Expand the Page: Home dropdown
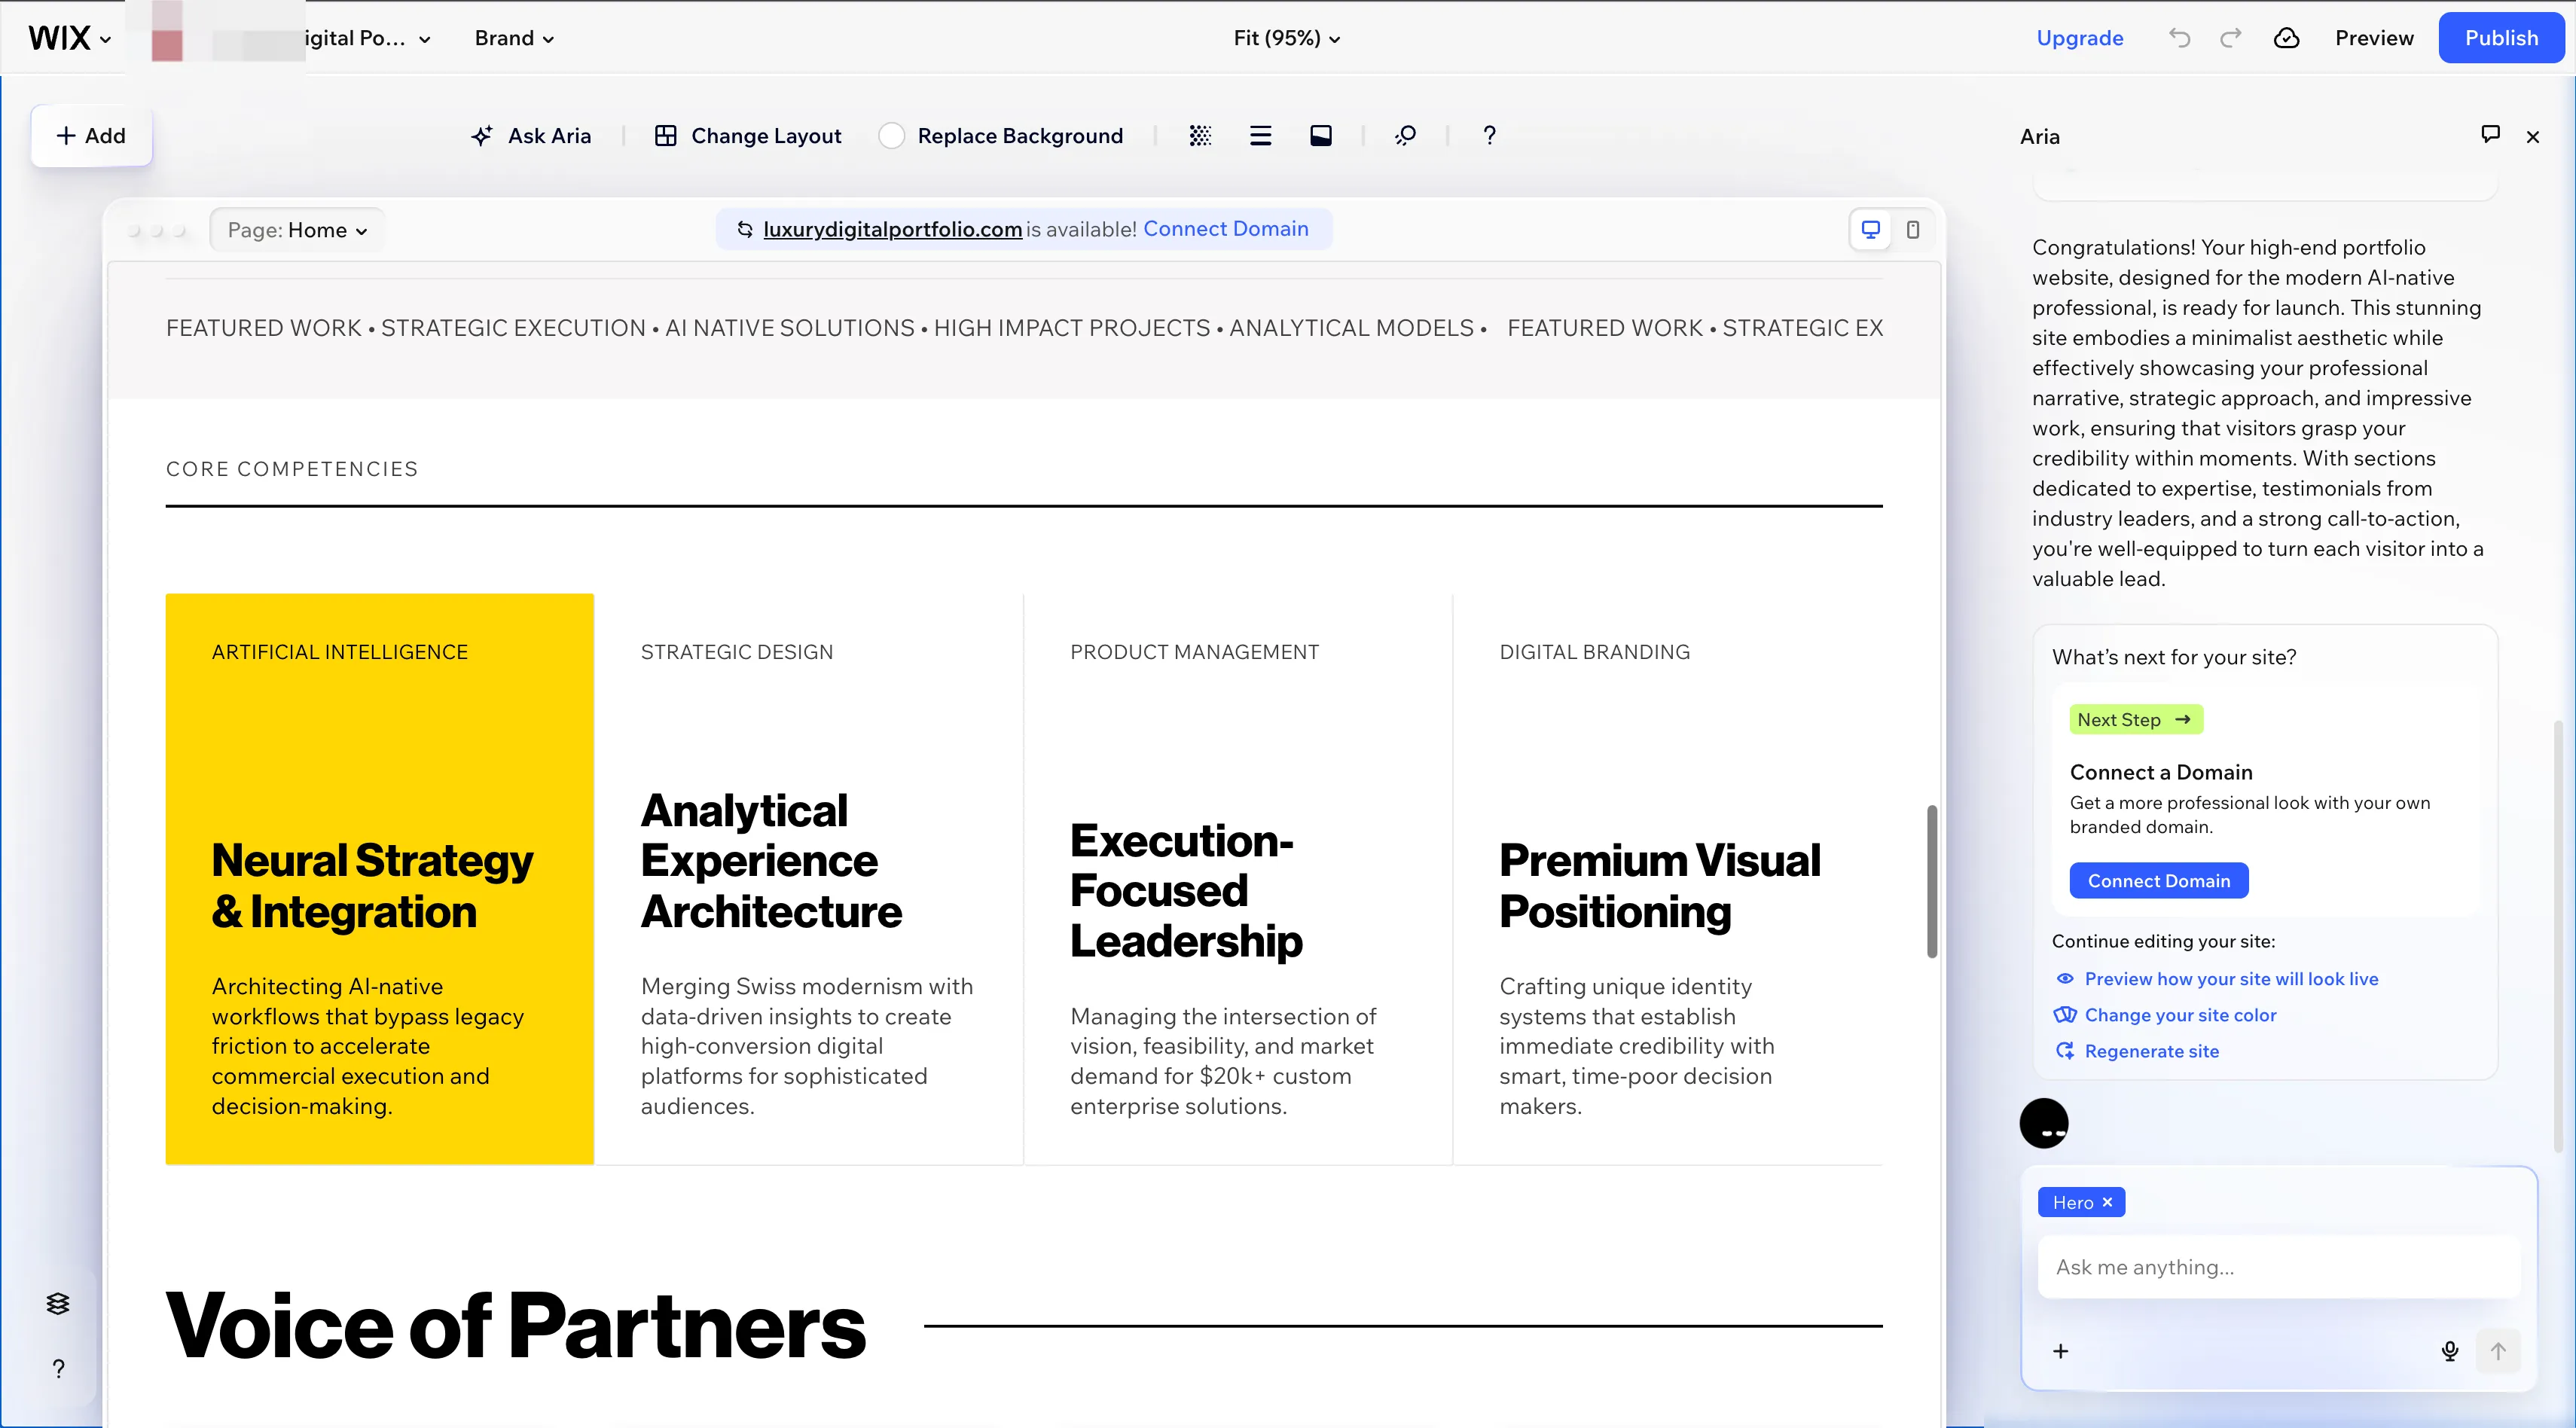Screen dimensions: 2576x1428 point(297,230)
